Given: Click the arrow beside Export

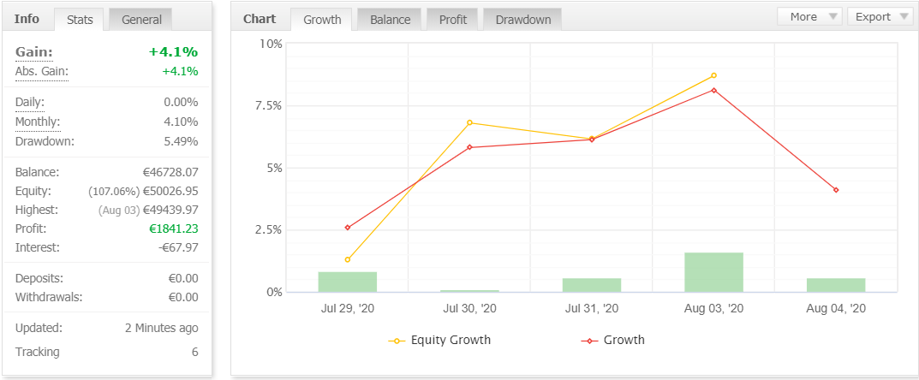Looking at the screenshot, I should click(904, 17).
